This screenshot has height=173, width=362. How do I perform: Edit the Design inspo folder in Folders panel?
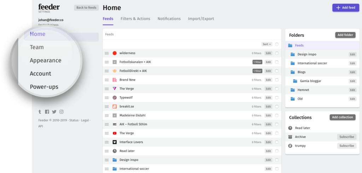(352, 54)
